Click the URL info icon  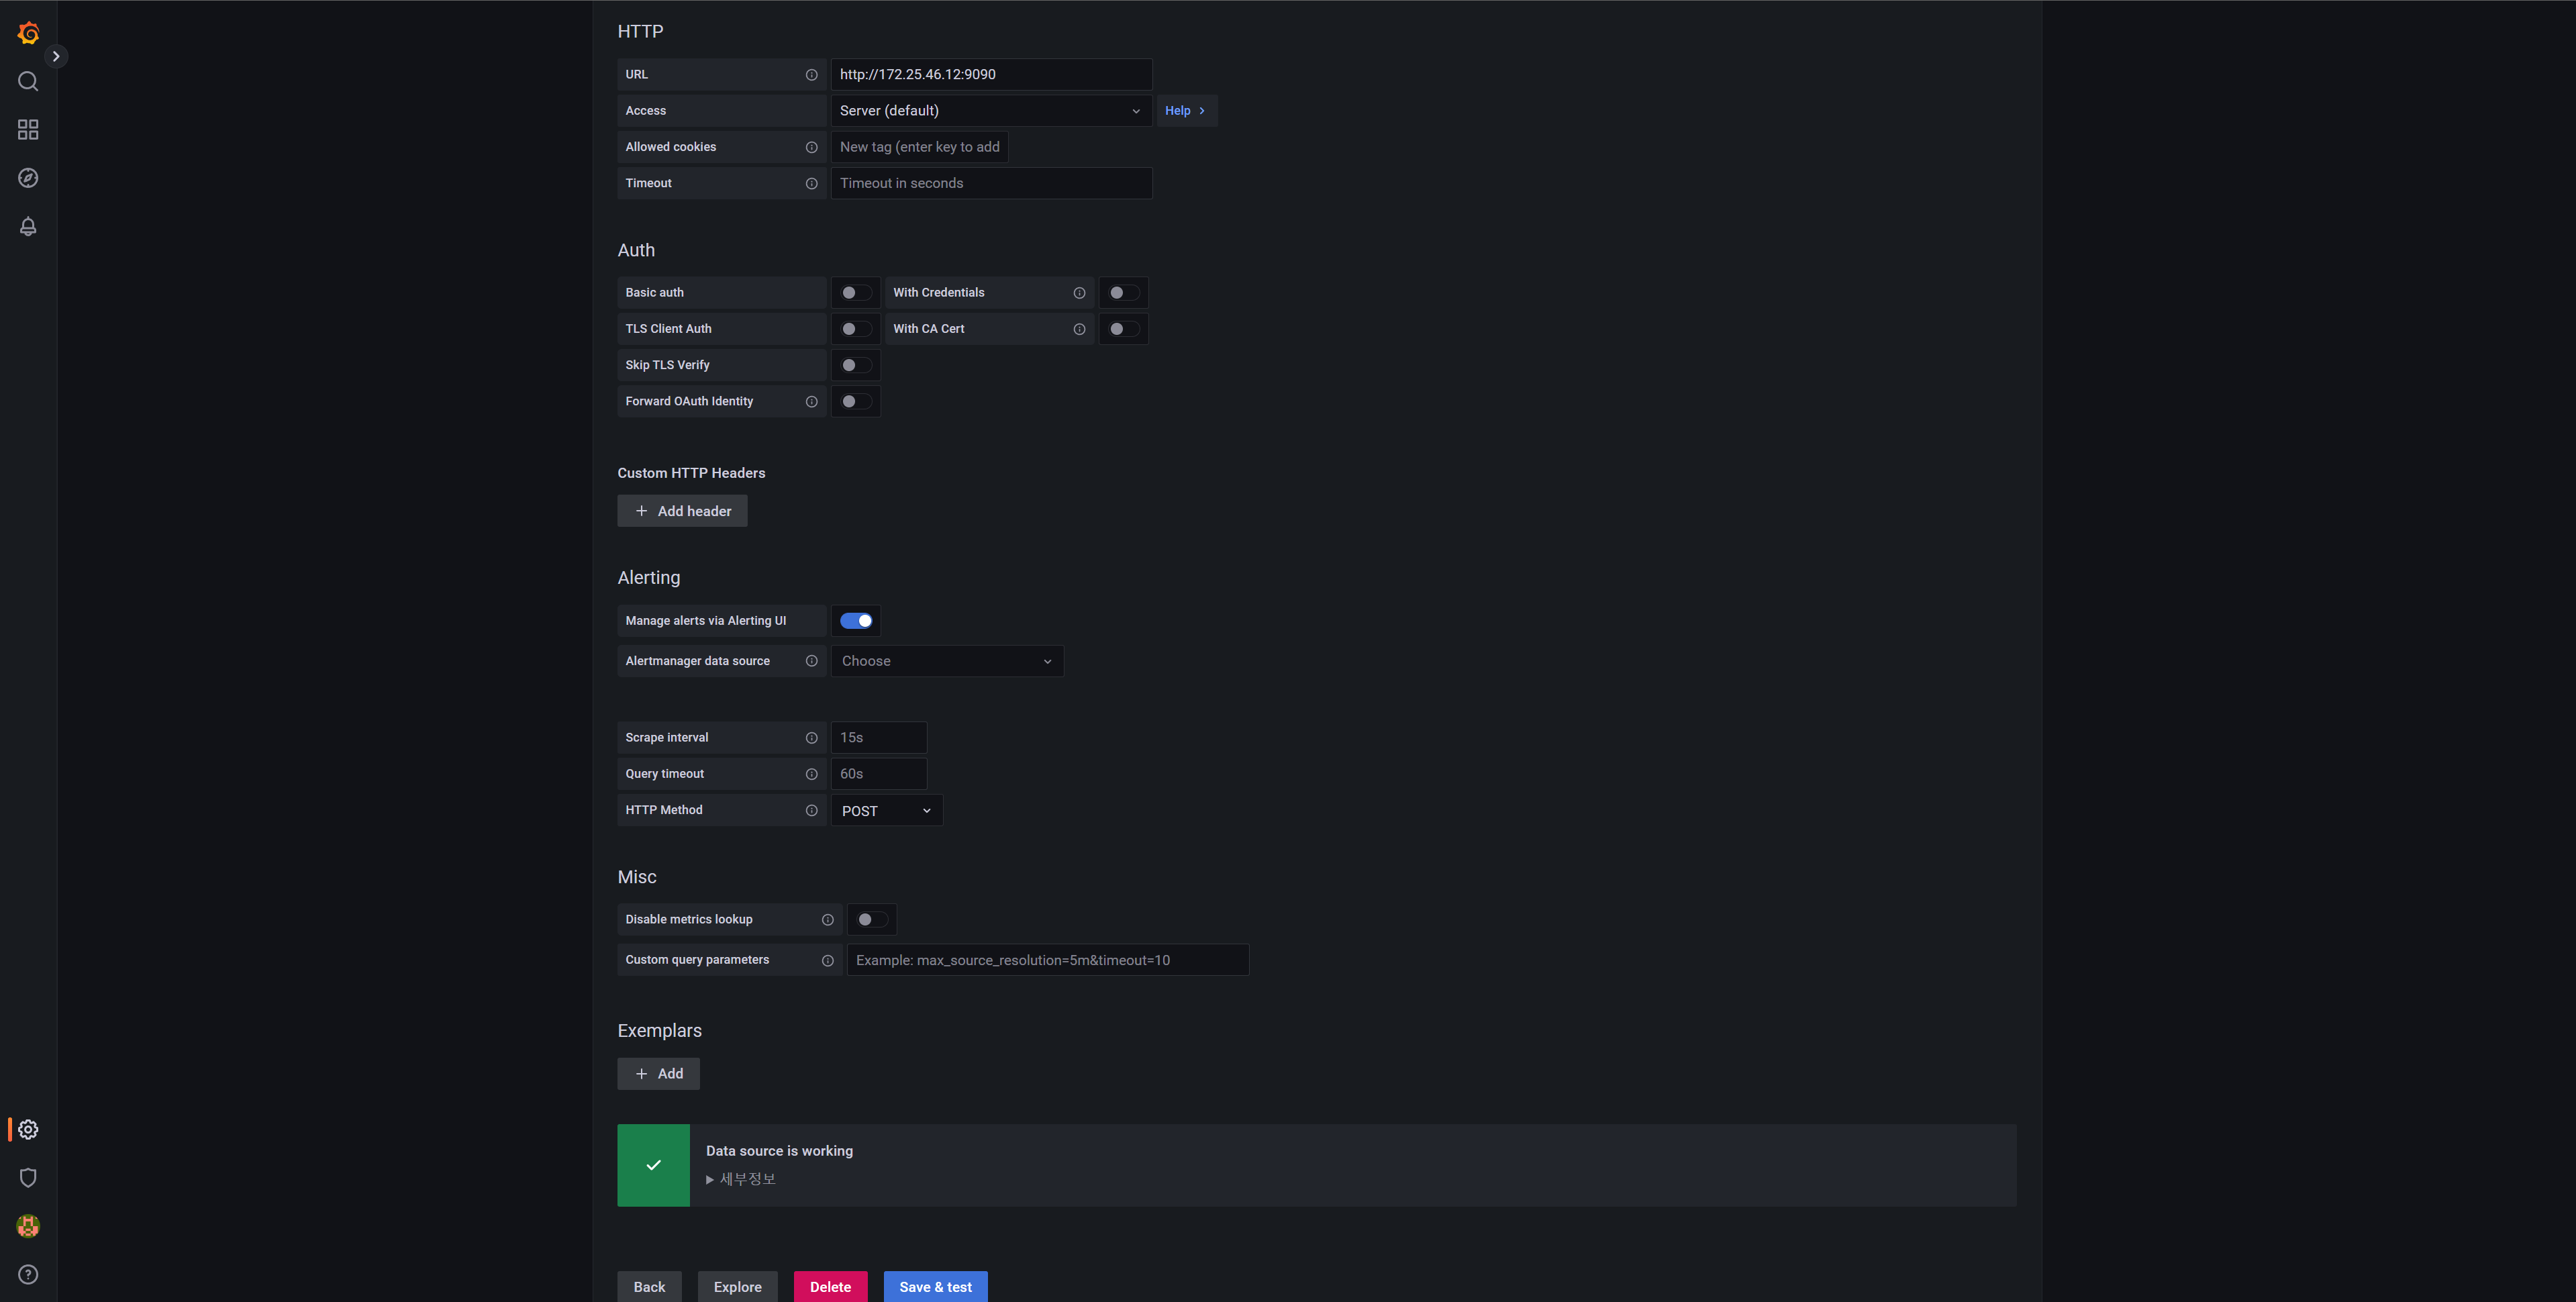(x=811, y=75)
